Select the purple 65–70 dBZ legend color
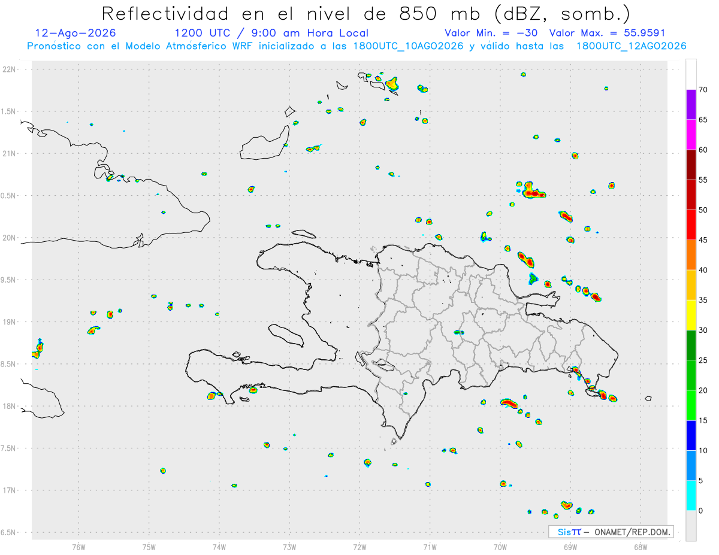This screenshot has width=719, height=555. [x=691, y=104]
